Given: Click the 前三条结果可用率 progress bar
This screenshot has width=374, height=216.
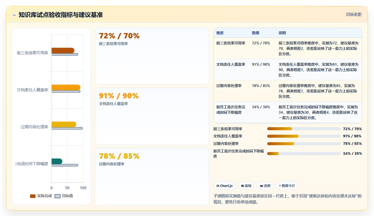Looking at the screenshot, I should coord(304,129).
